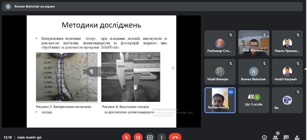Expand the 'Ще 3 особи' tile
307x140 pixels.
click(x=253, y=100)
